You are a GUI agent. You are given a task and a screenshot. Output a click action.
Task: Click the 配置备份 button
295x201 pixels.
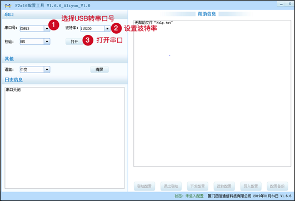point(277,186)
